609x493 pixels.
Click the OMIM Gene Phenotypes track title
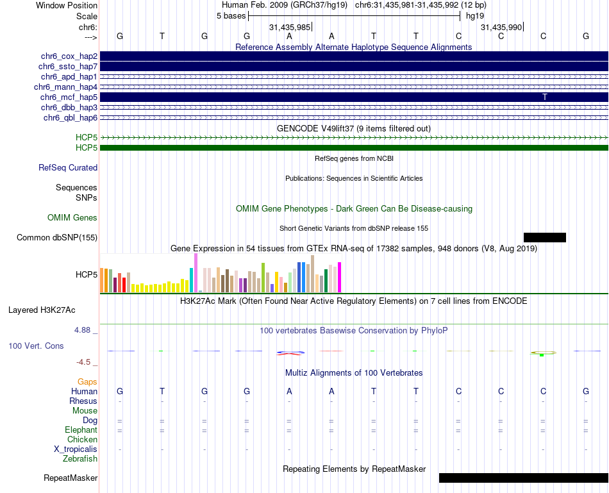(x=354, y=208)
